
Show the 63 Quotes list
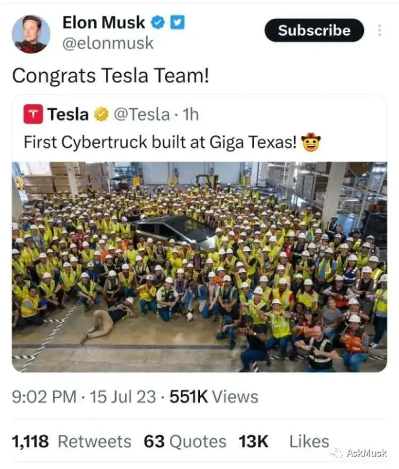click(185, 442)
